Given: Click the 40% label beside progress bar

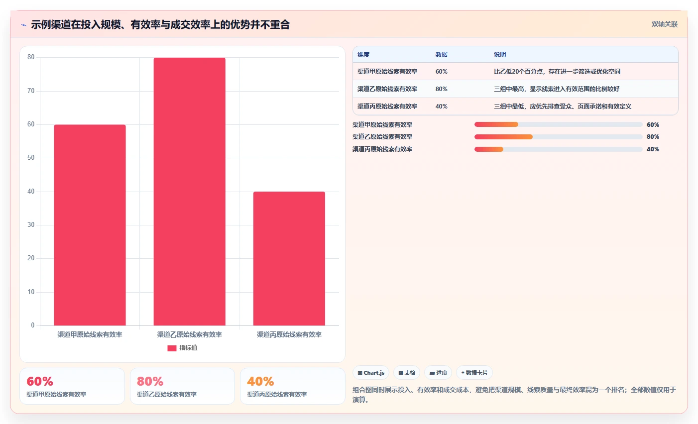Looking at the screenshot, I should pos(653,149).
